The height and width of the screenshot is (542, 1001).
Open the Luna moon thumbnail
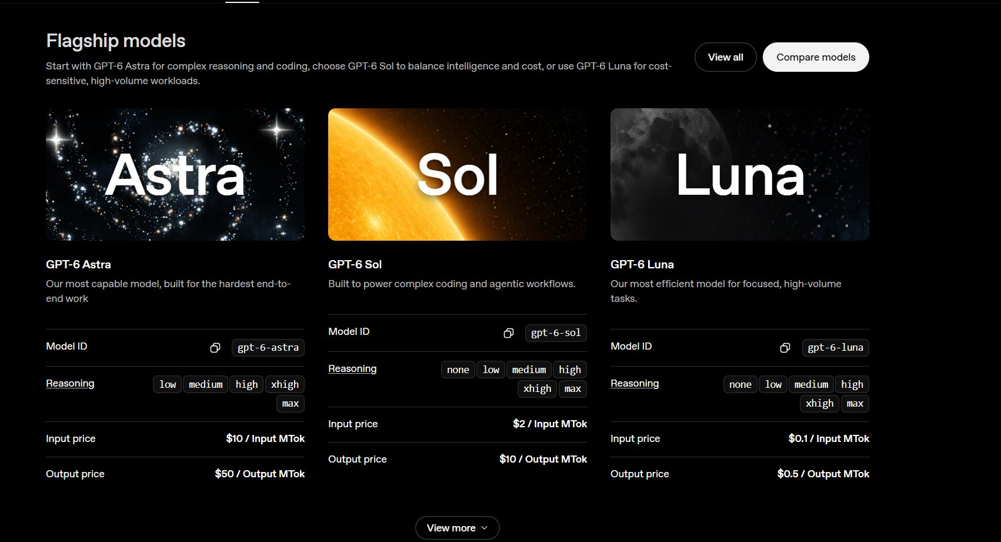click(x=740, y=174)
